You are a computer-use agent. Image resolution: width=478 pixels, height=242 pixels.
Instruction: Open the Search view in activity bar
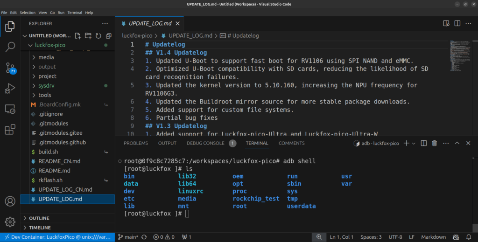(x=10, y=47)
